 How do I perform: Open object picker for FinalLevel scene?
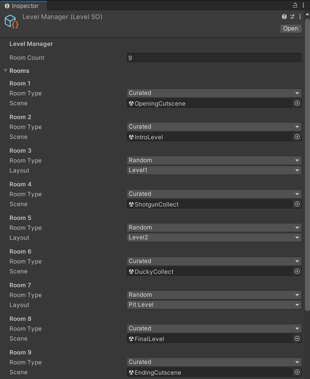297,339
